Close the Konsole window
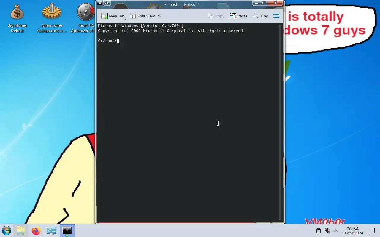This screenshot has width=380, height=237. pyautogui.click(x=275, y=3)
